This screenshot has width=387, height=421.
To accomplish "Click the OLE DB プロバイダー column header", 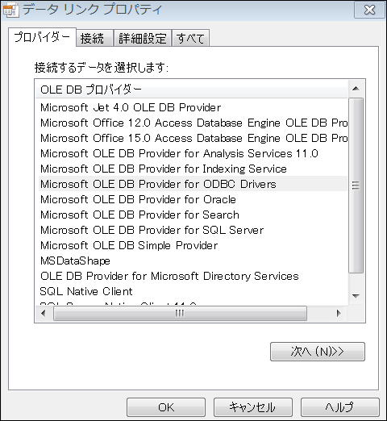I will [192, 90].
